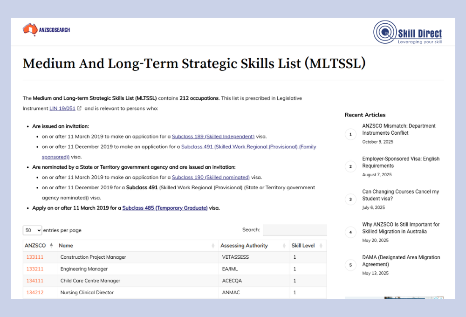This screenshot has height=317, width=466.
Task: Click August 7, 2025 article date
Action: [377, 175]
